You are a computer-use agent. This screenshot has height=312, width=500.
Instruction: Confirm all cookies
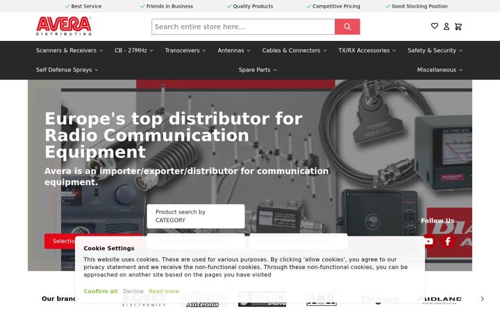coord(101,291)
